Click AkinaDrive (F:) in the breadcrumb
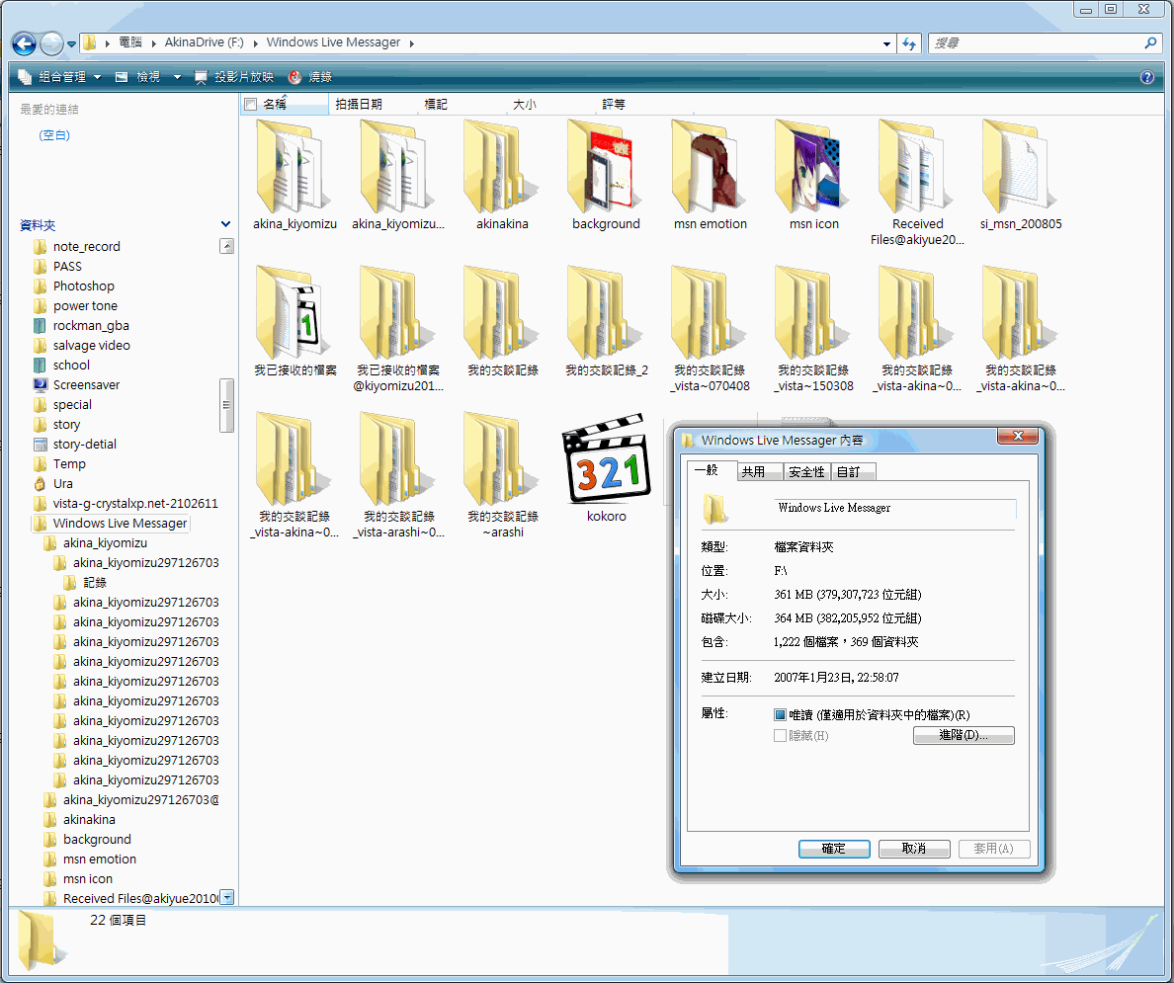1174x983 pixels. [204, 42]
